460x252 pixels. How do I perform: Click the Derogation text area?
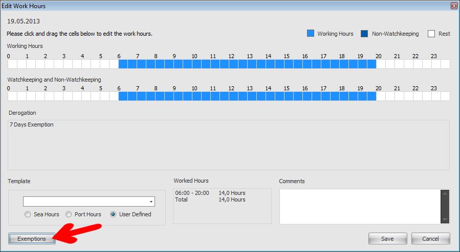point(229,145)
